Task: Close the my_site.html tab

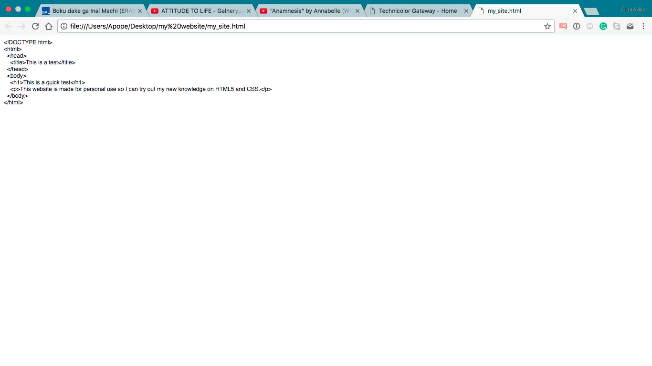Action: click(x=575, y=11)
